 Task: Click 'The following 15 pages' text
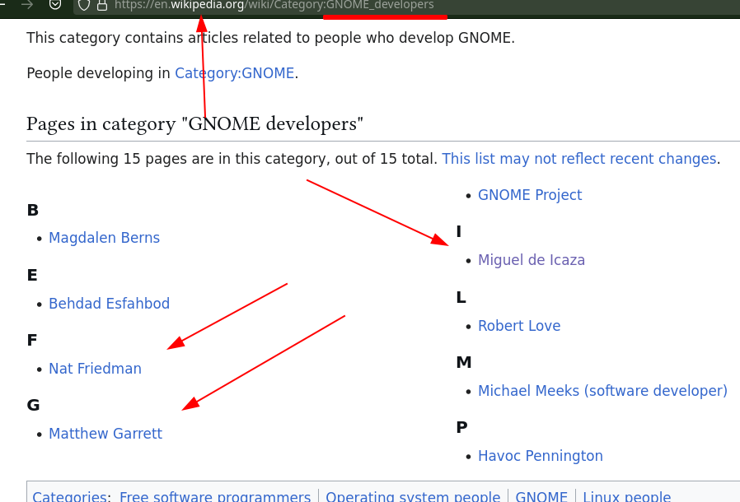click(232, 159)
